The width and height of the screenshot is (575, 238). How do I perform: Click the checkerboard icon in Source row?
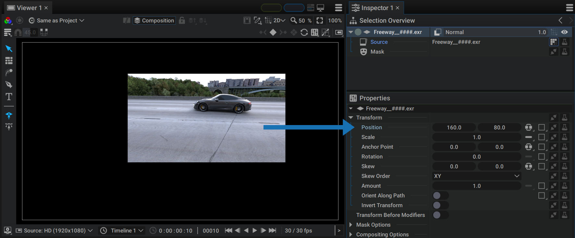point(554,42)
